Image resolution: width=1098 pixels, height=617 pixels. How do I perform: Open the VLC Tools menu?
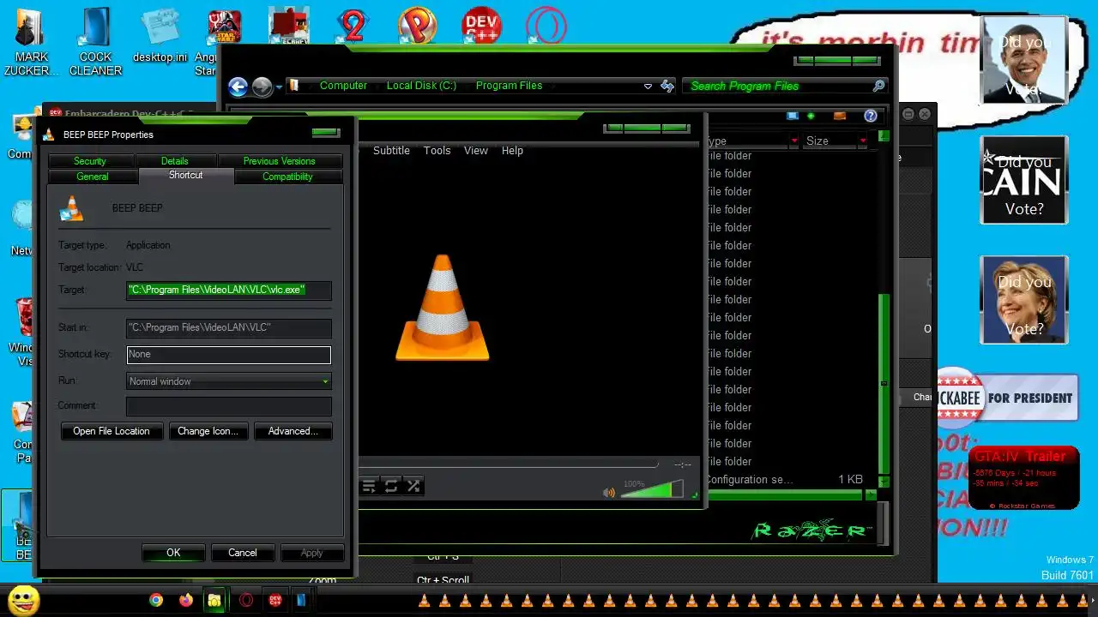[437, 151]
